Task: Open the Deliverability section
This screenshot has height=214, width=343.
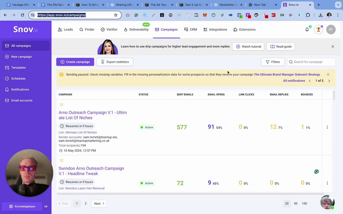Action: tap(136, 29)
